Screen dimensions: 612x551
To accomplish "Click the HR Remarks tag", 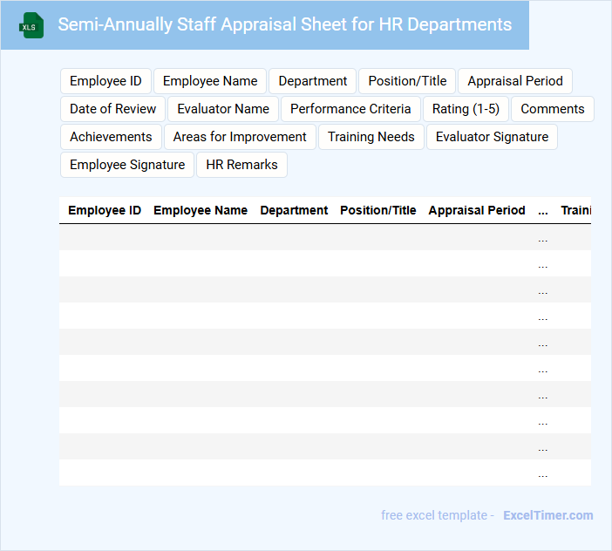I will (x=241, y=165).
